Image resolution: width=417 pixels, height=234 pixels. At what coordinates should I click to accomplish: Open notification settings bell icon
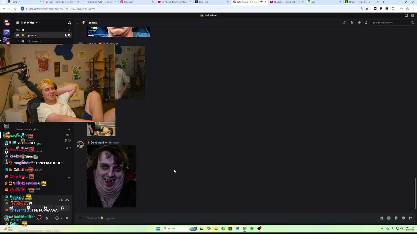pyautogui.click(x=352, y=23)
